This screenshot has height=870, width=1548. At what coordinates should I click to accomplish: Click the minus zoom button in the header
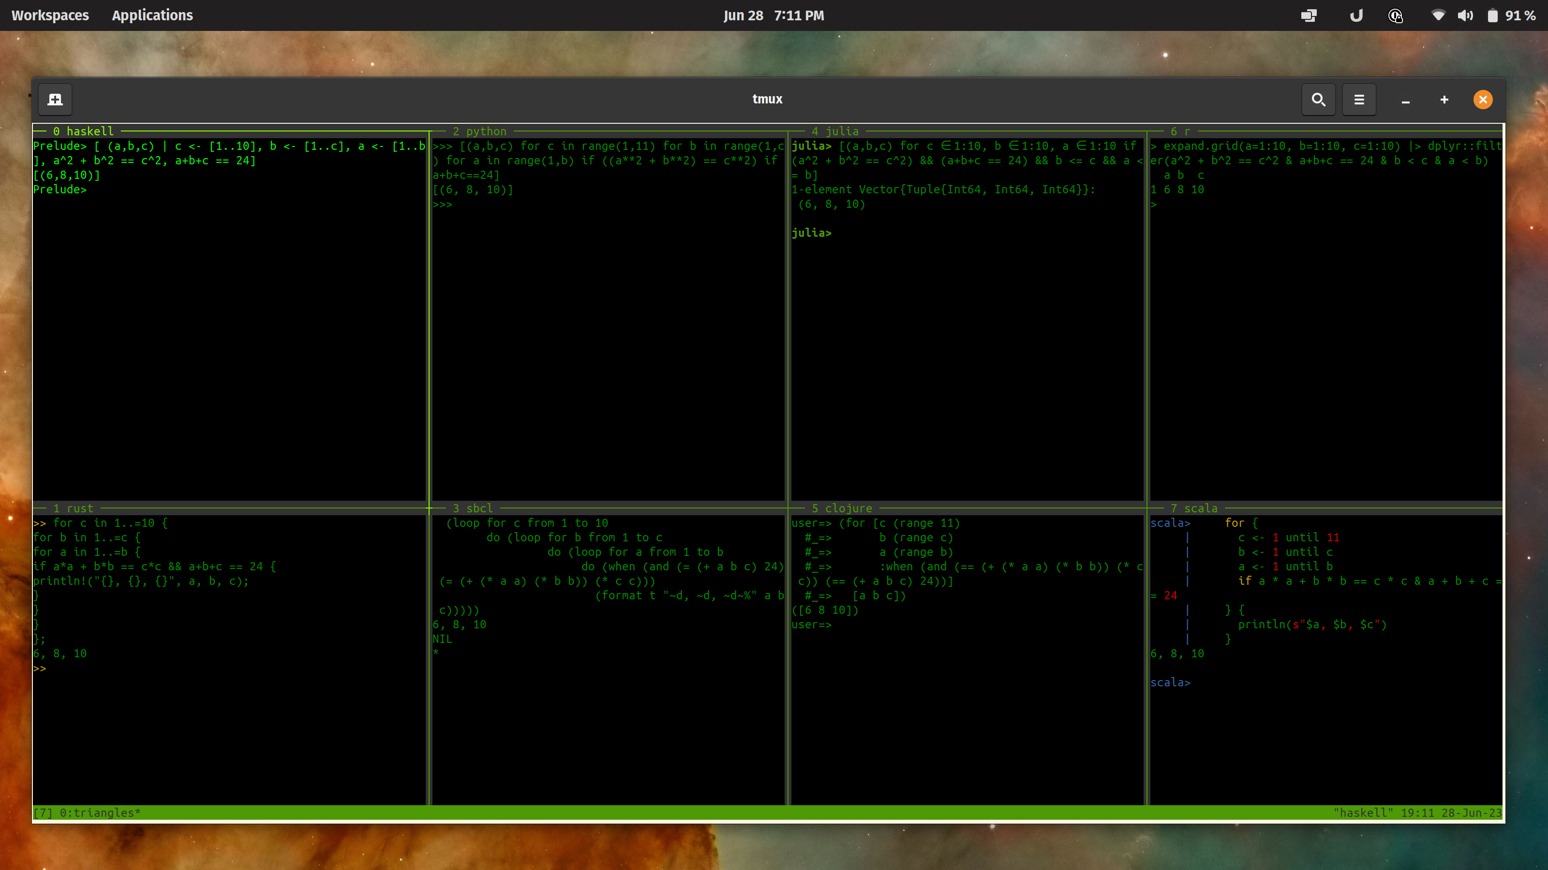1406,101
